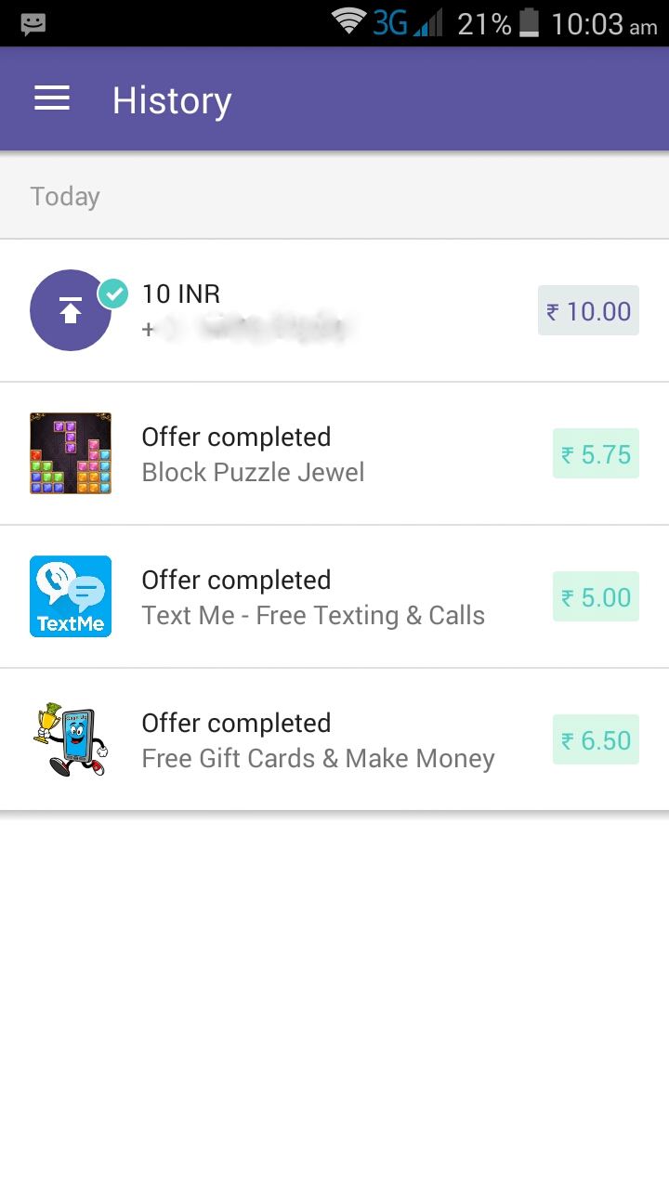The width and height of the screenshot is (669, 1189).
Task: Select the ₹ 5.75 reward badge
Action: 596,453
